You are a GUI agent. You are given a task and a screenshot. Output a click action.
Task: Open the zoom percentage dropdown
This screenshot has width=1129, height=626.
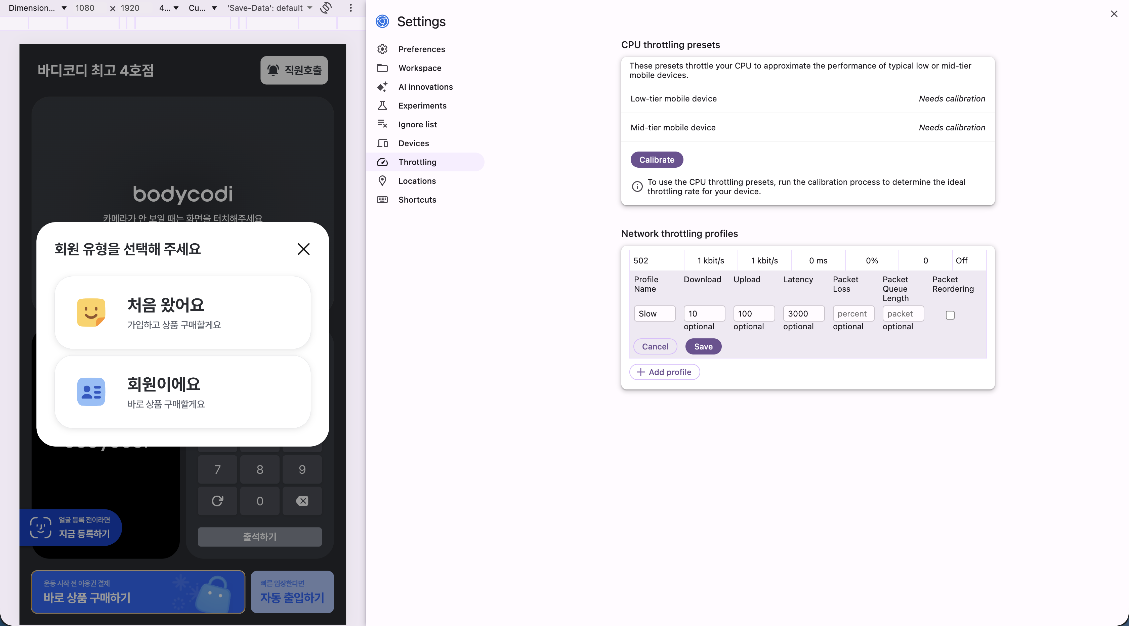pyautogui.click(x=169, y=8)
